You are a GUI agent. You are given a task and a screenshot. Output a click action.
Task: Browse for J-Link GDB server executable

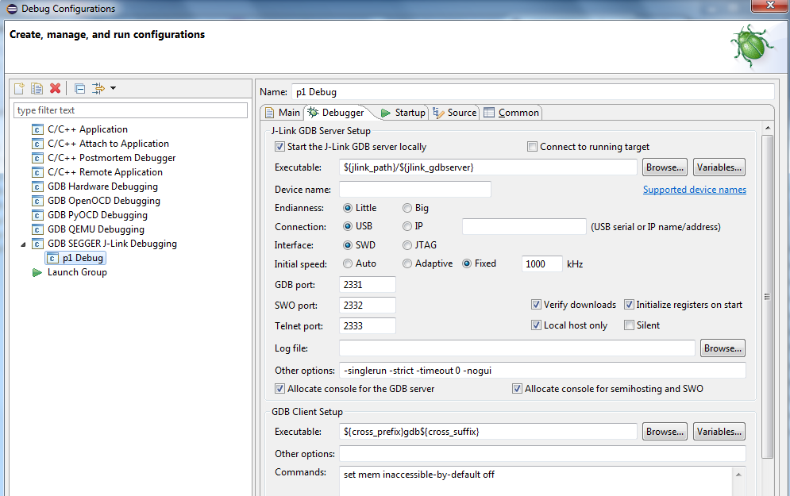coord(665,167)
